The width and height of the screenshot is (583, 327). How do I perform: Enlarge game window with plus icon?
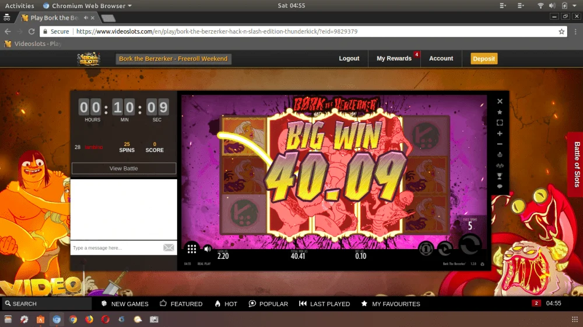(500, 133)
